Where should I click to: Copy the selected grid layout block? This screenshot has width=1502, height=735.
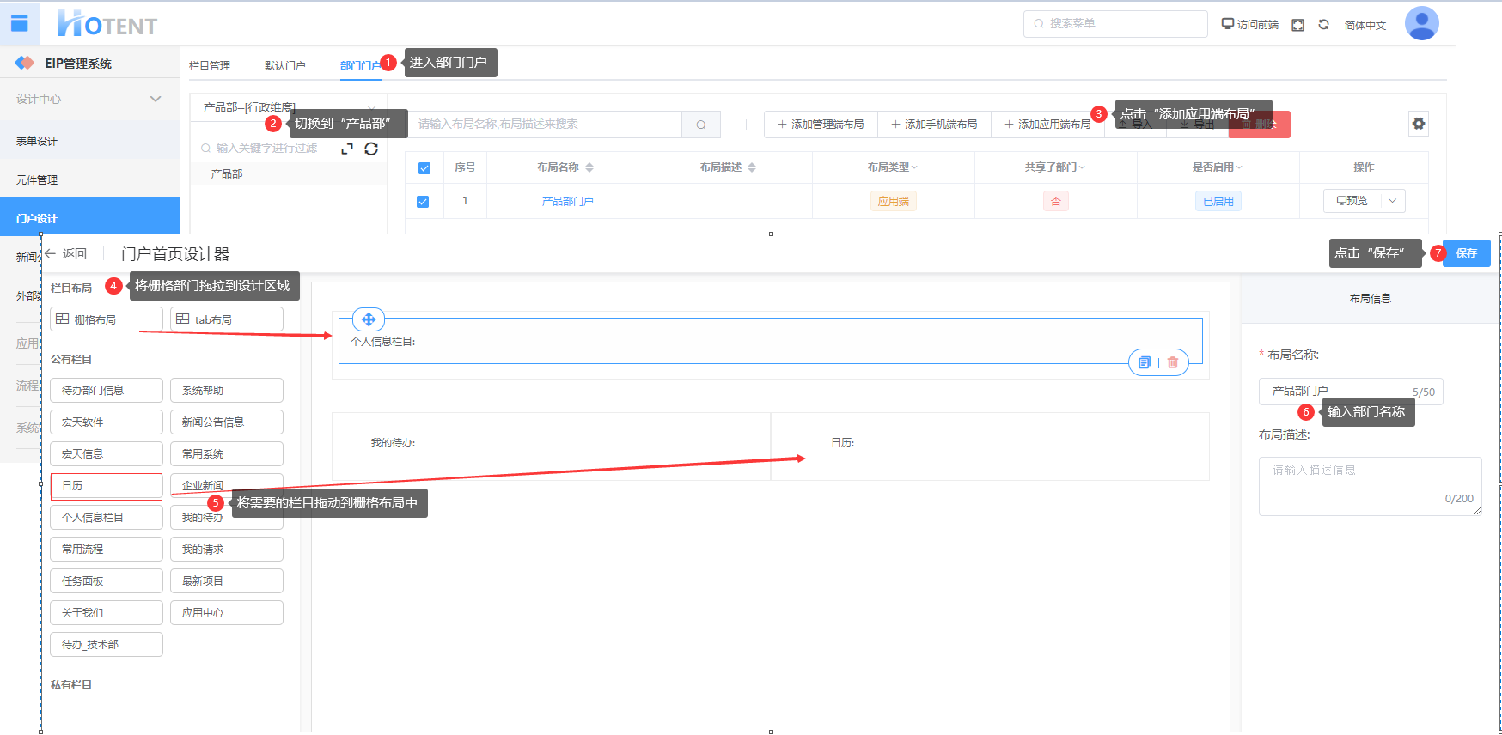(x=1144, y=362)
